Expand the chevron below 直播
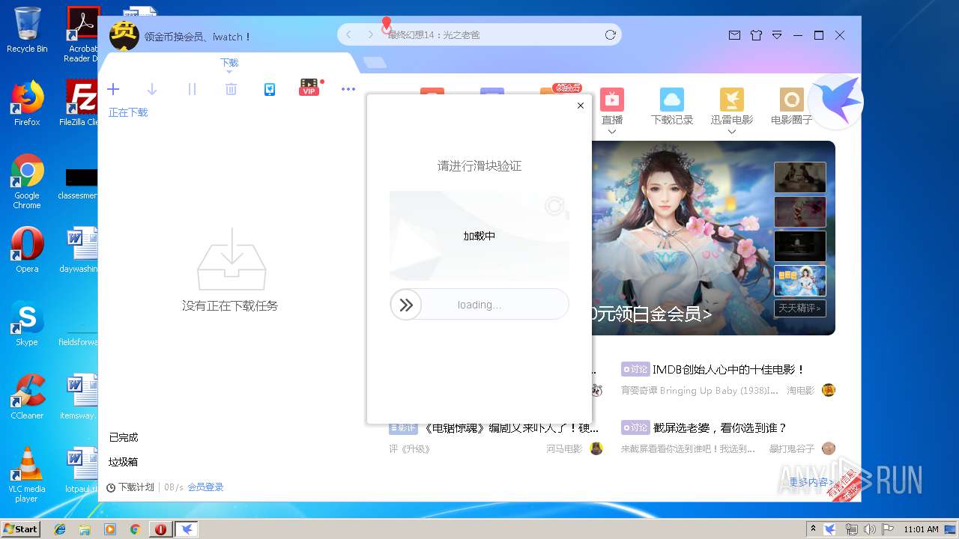This screenshot has height=539, width=959. coord(612,132)
